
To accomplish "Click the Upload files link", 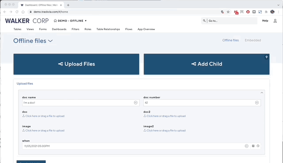I will (25, 84).
